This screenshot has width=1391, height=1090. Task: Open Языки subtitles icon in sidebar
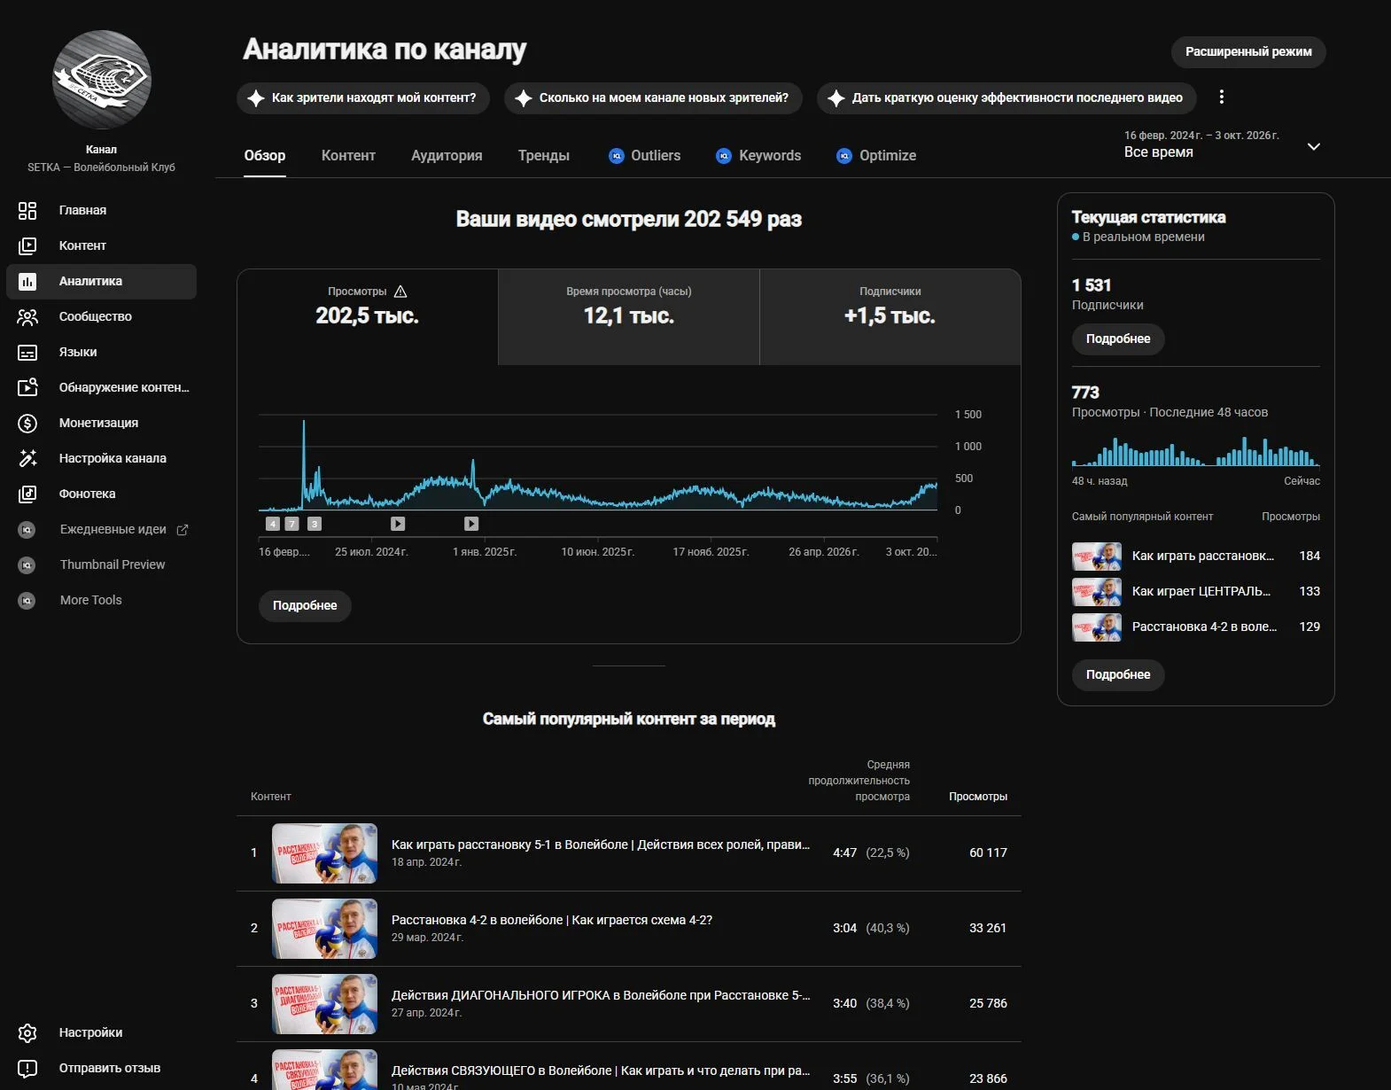point(27,352)
